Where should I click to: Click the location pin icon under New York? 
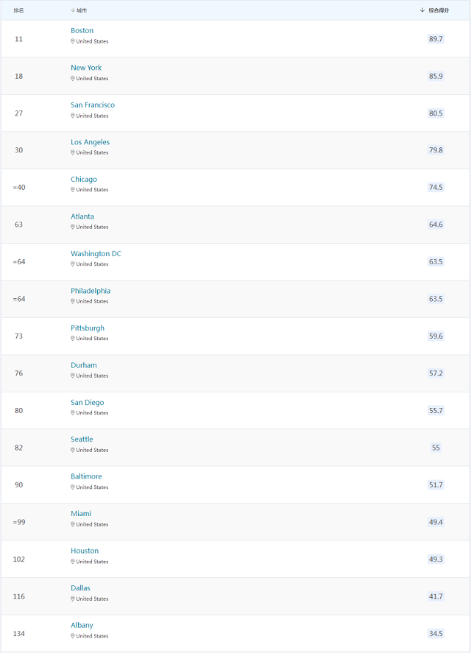(x=72, y=78)
